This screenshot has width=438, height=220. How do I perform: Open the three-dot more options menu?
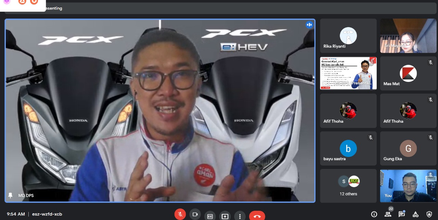[x=240, y=216]
